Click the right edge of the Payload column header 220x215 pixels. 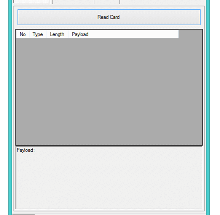click(179, 34)
